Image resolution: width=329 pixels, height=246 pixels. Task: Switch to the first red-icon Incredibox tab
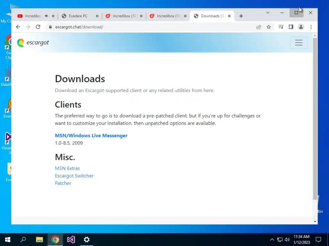pyautogui.click(x=124, y=16)
